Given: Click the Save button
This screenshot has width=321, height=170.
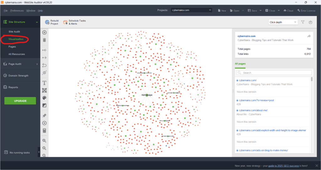Looking at the screenshot, I should pyautogui.click(x=252, y=11).
